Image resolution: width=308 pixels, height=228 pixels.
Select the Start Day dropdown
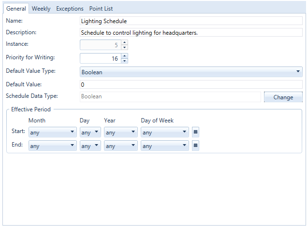pyautogui.click(x=90, y=132)
